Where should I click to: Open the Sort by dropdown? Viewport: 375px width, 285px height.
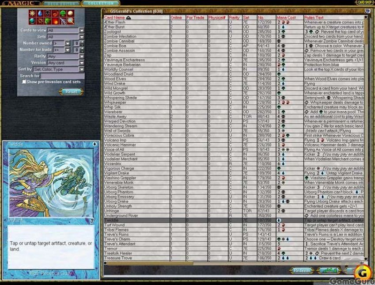pos(82,69)
